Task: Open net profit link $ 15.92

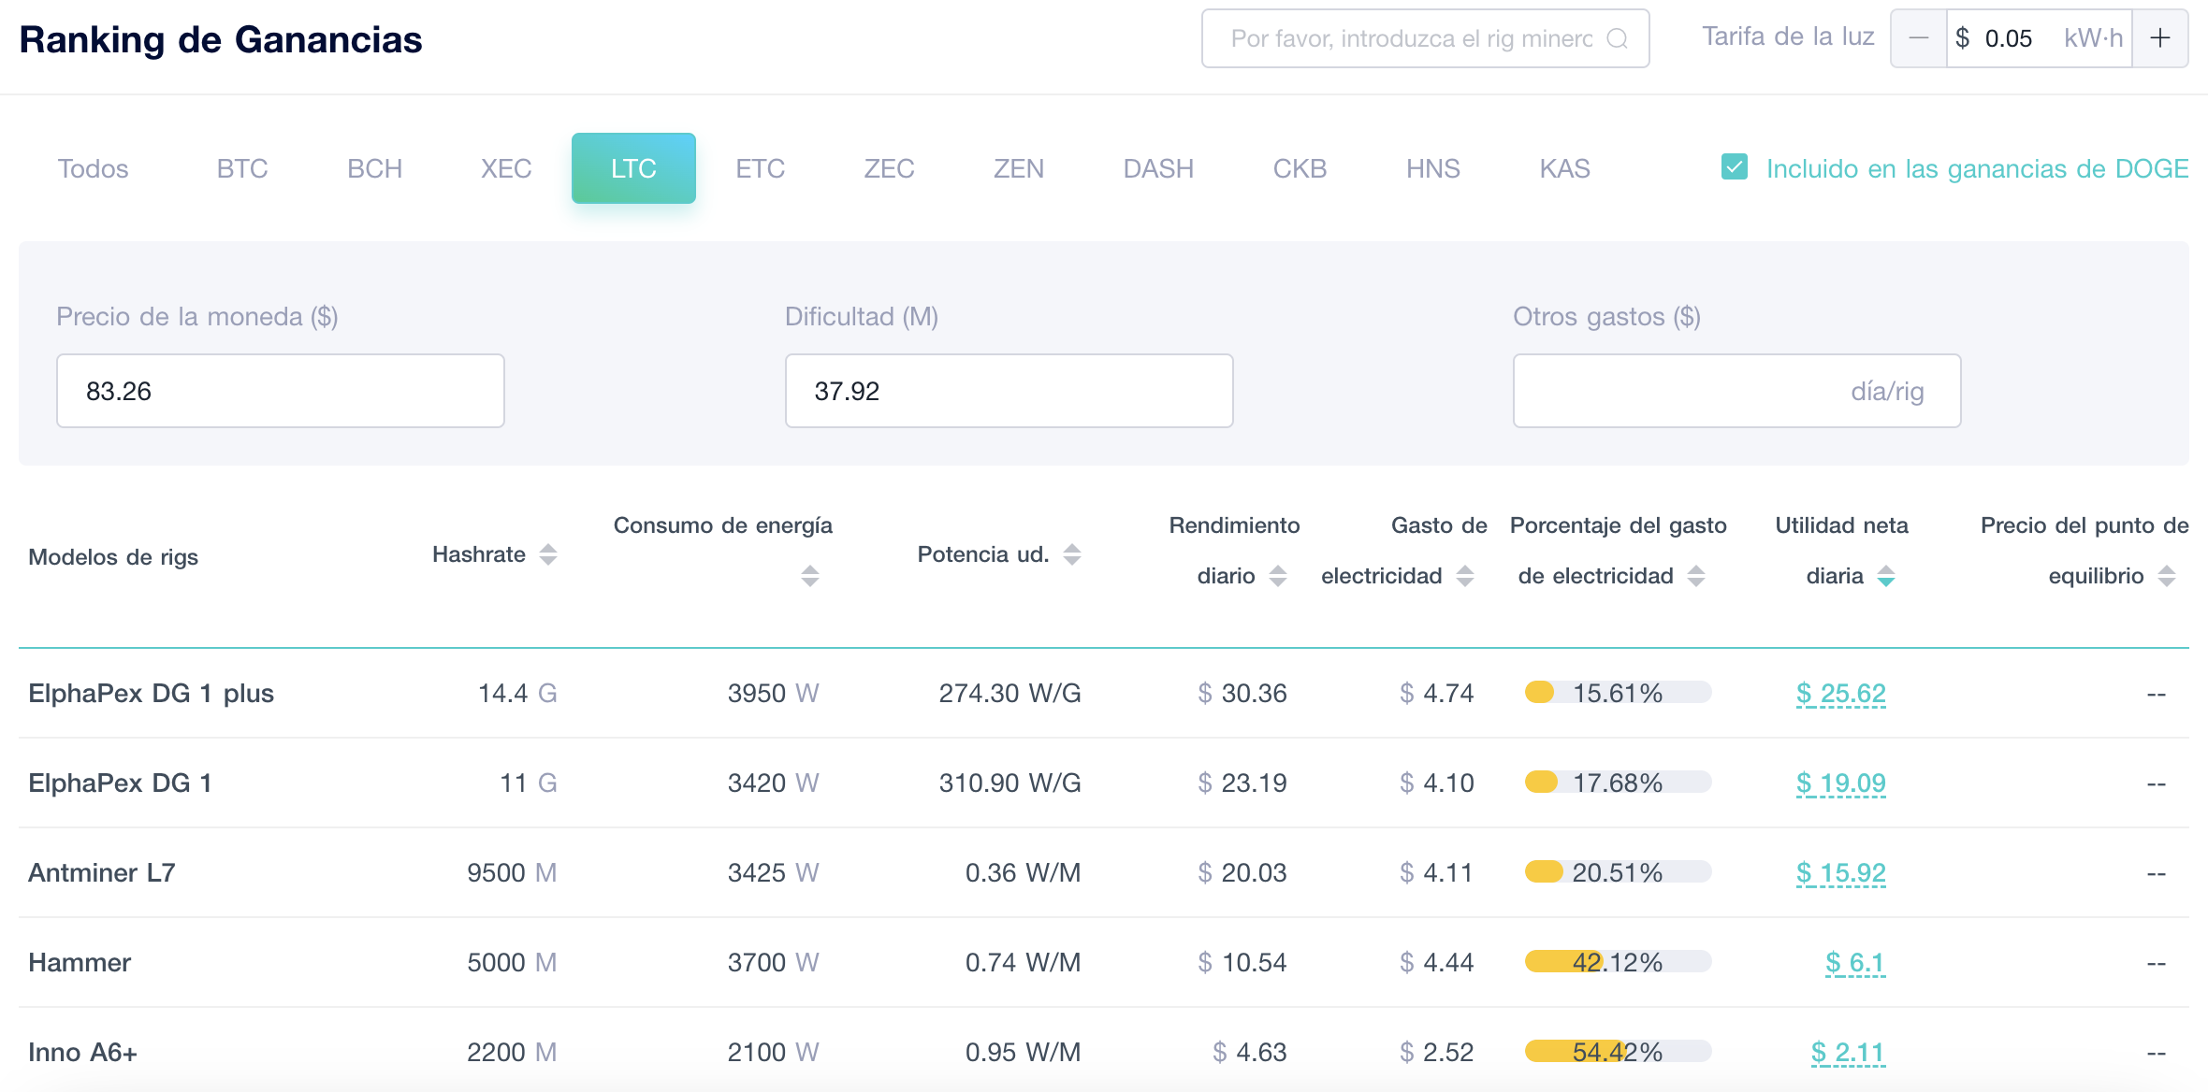Action: pyautogui.click(x=1841, y=873)
